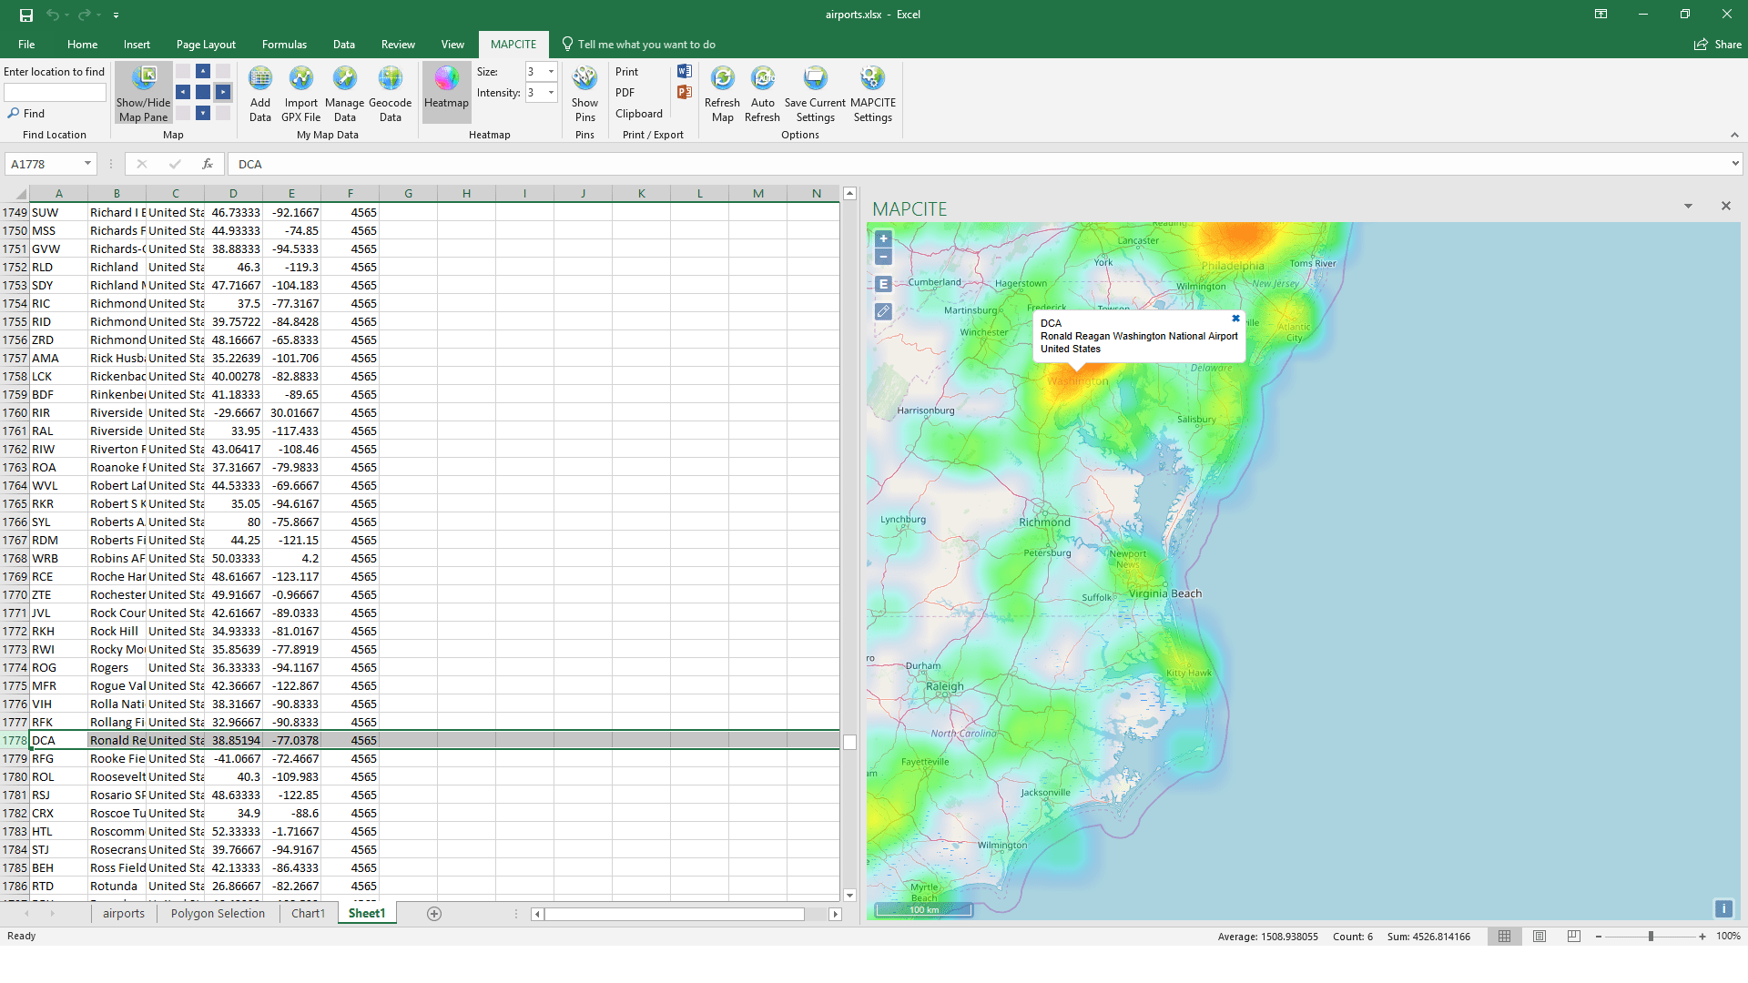Screen dimensions: 1748x983
Task: Save the workbook via Quick Access icon
Action: point(26,15)
